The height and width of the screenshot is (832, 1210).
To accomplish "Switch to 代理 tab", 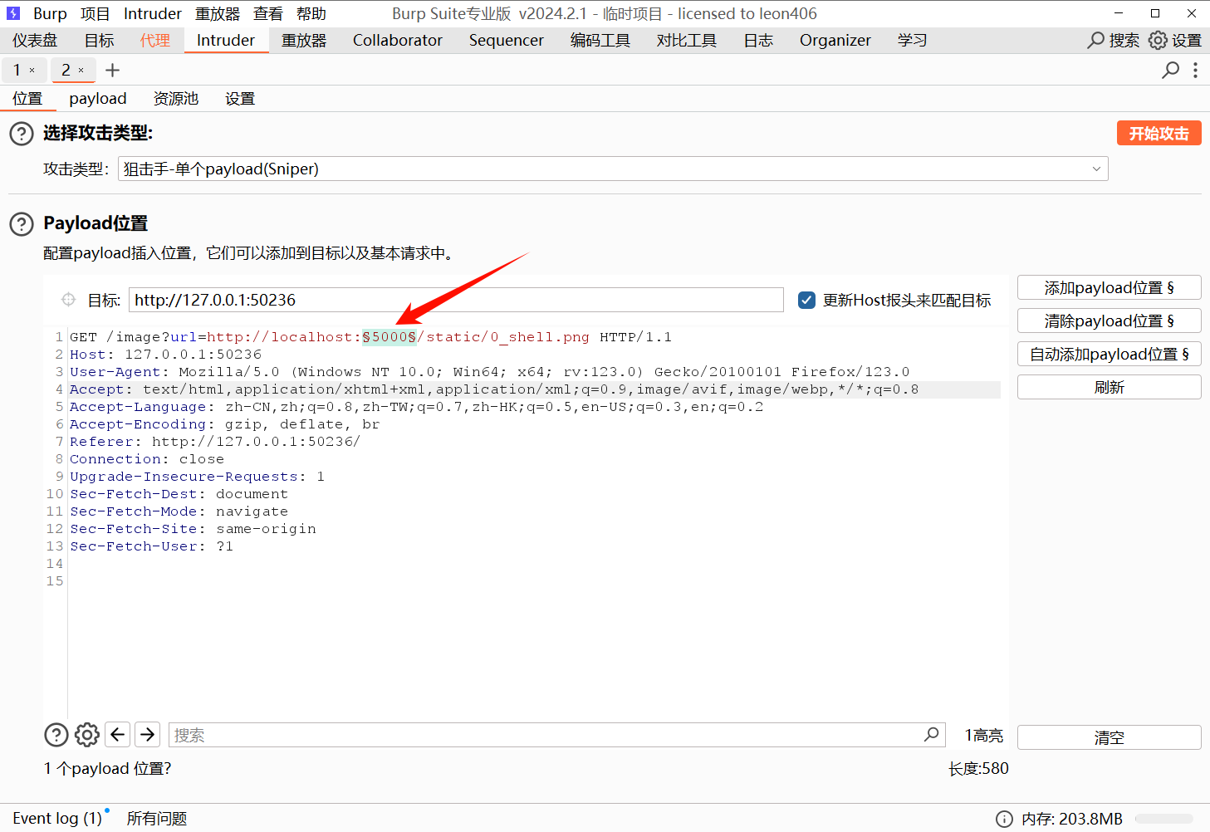I will [x=155, y=40].
